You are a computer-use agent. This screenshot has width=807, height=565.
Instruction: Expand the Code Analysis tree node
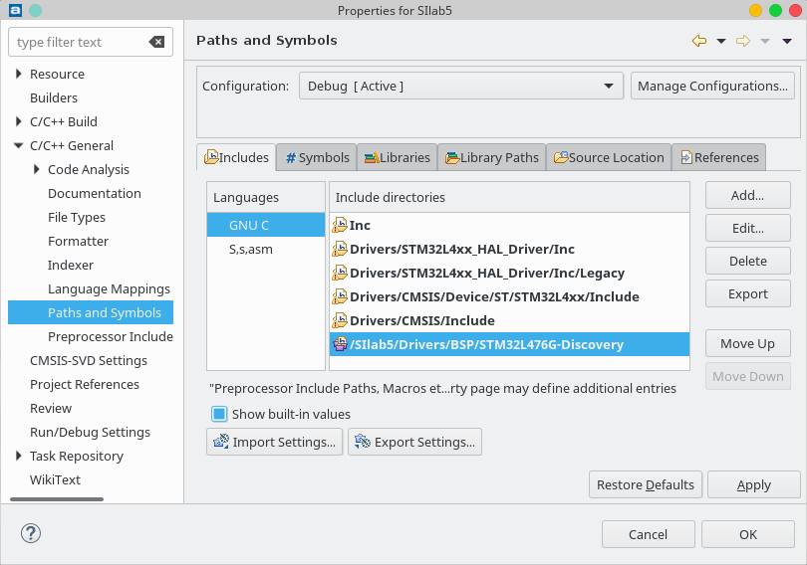37,169
